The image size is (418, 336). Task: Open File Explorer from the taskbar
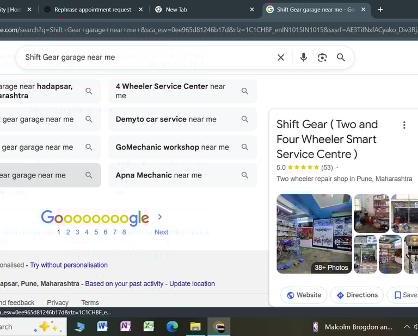tap(195, 326)
